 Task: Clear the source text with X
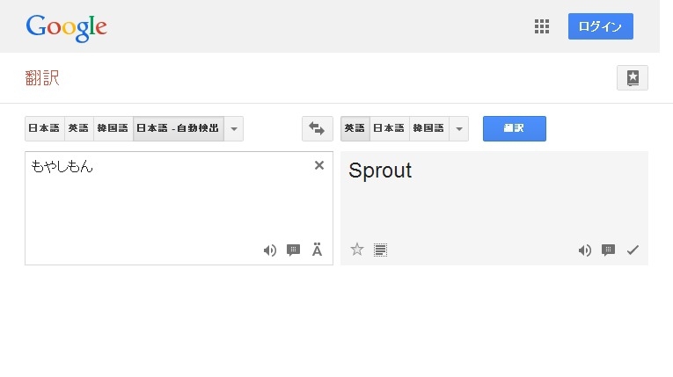[319, 165]
